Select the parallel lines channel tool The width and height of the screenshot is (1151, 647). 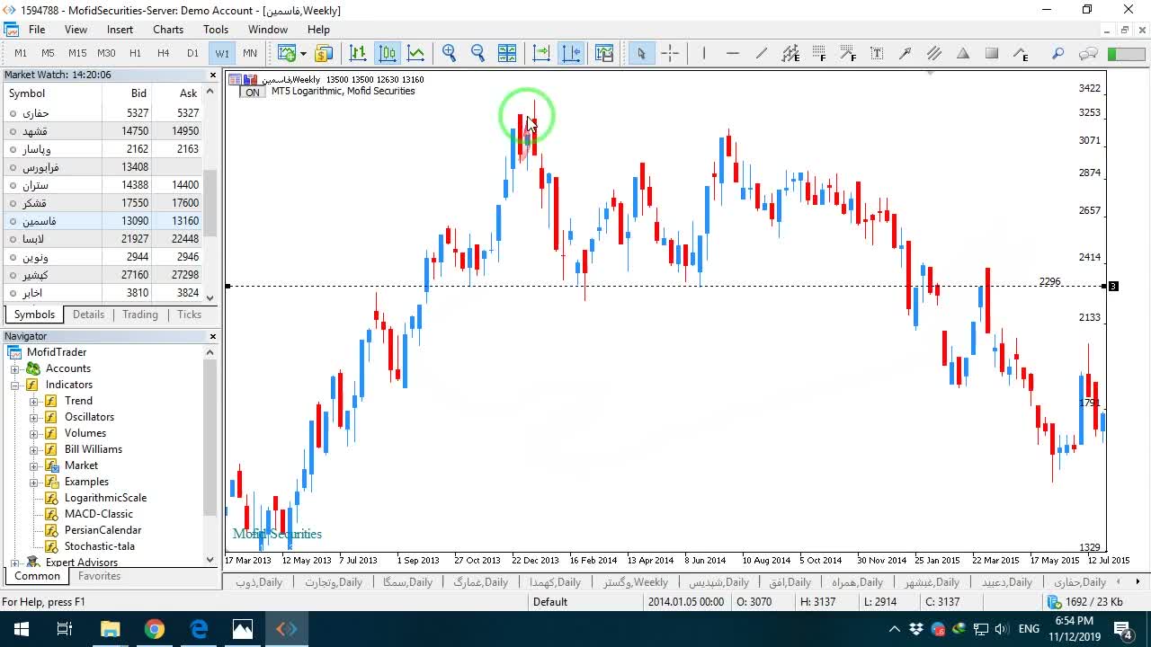(934, 53)
